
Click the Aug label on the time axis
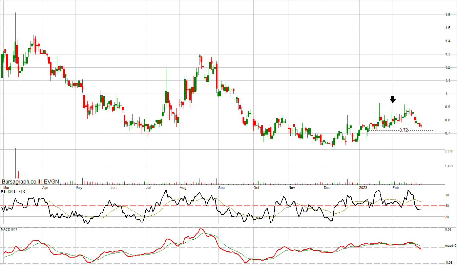click(x=183, y=187)
